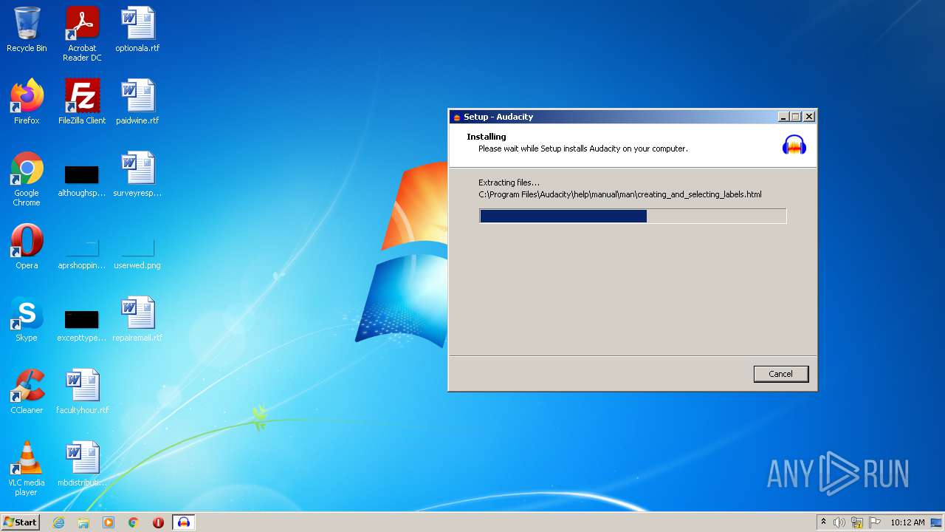Open Windows Media Player from the taskbar
Image resolution: width=945 pixels, height=532 pixels.
109,522
